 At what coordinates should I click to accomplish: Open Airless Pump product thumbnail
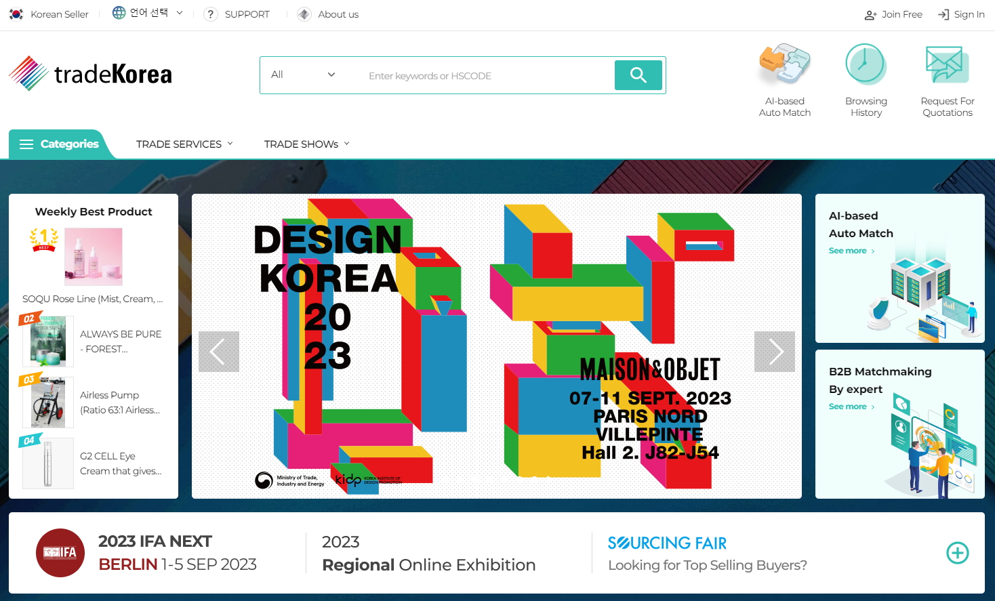48,402
